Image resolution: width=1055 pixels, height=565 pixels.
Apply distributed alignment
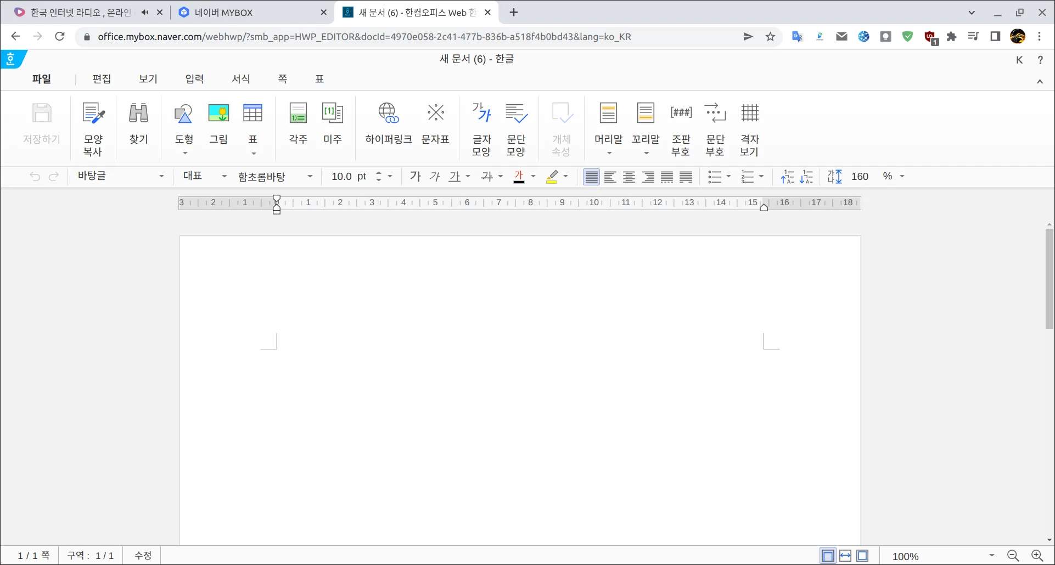point(667,177)
